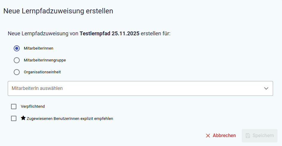Viewport: 282px width, 146px height.
Task: Tick the explicit recommendation checkbox
Action: click(14, 118)
